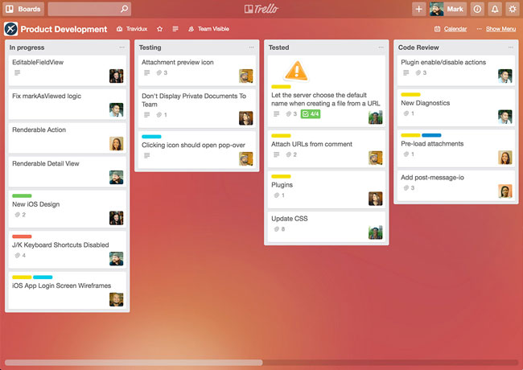Click Show Menu link

tap(500, 29)
